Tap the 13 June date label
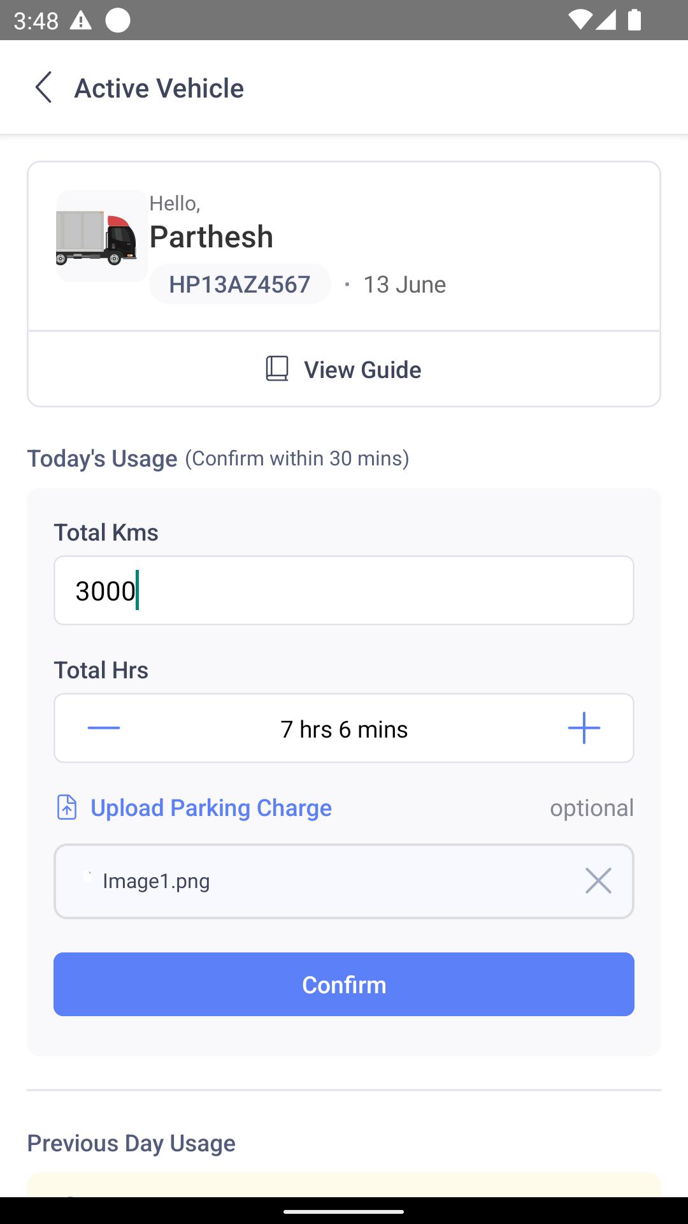This screenshot has width=688, height=1224. pos(405,284)
